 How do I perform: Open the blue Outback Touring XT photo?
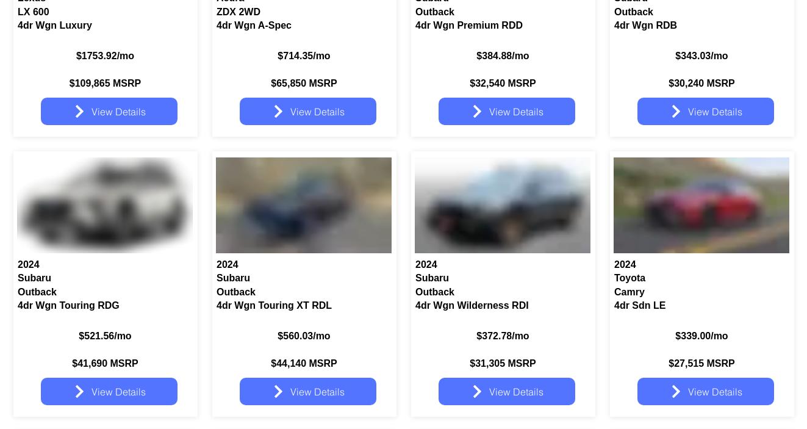pyautogui.click(x=304, y=205)
